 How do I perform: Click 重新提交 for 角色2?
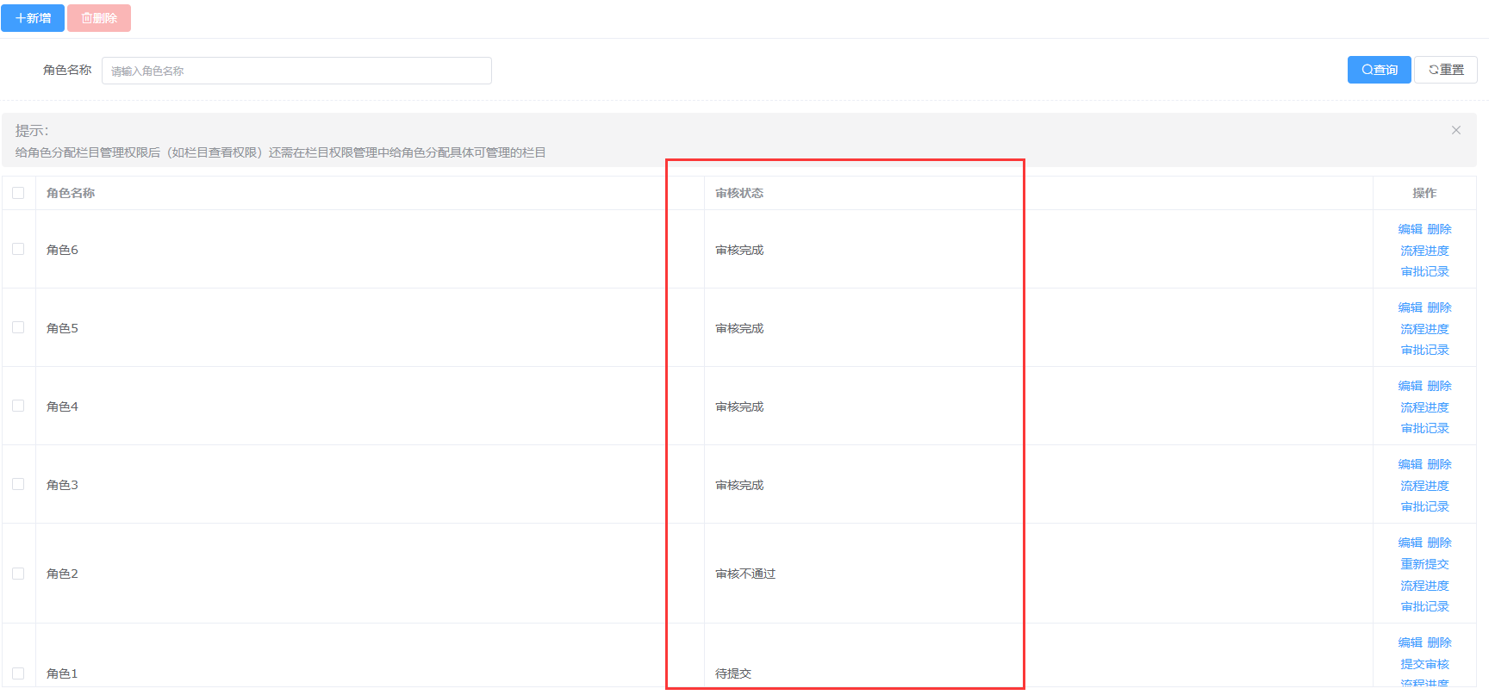click(1424, 564)
